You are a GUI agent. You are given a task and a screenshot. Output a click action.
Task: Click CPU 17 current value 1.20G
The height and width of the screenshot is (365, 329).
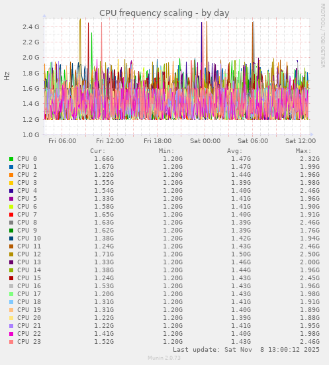pyautogui.click(x=104, y=294)
